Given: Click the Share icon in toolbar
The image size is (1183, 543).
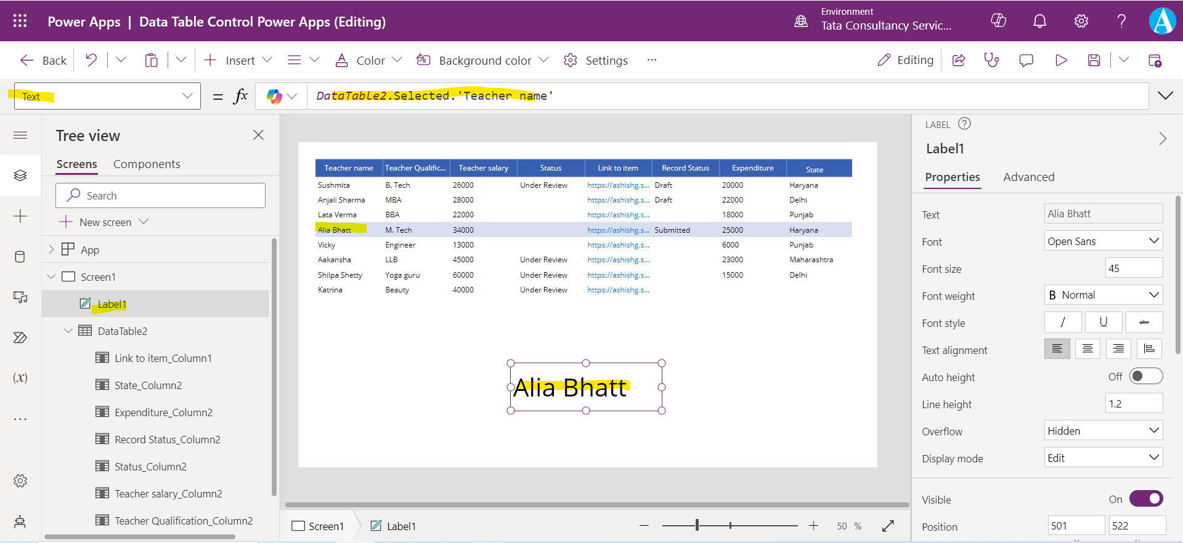Looking at the screenshot, I should tap(959, 60).
